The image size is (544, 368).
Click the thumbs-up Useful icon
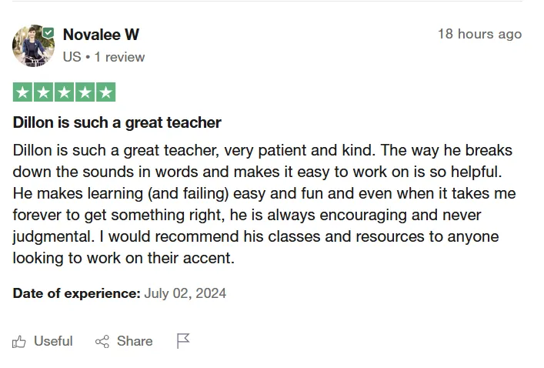click(19, 342)
